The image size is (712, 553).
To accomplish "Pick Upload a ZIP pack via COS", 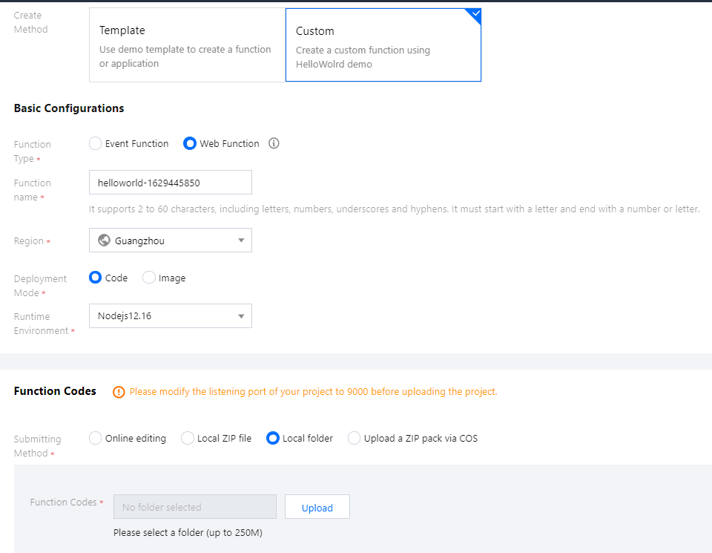I will 355,438.
